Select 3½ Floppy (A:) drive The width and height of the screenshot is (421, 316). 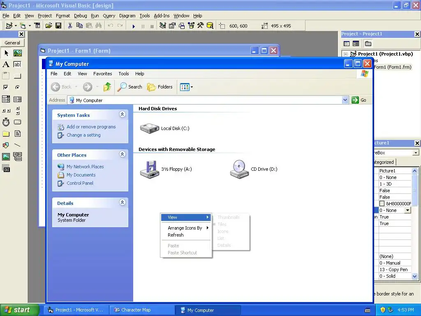click(166, 169)
